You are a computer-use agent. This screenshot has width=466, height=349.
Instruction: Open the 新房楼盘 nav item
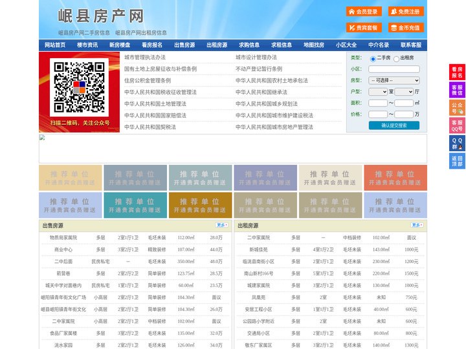point(120,45)
